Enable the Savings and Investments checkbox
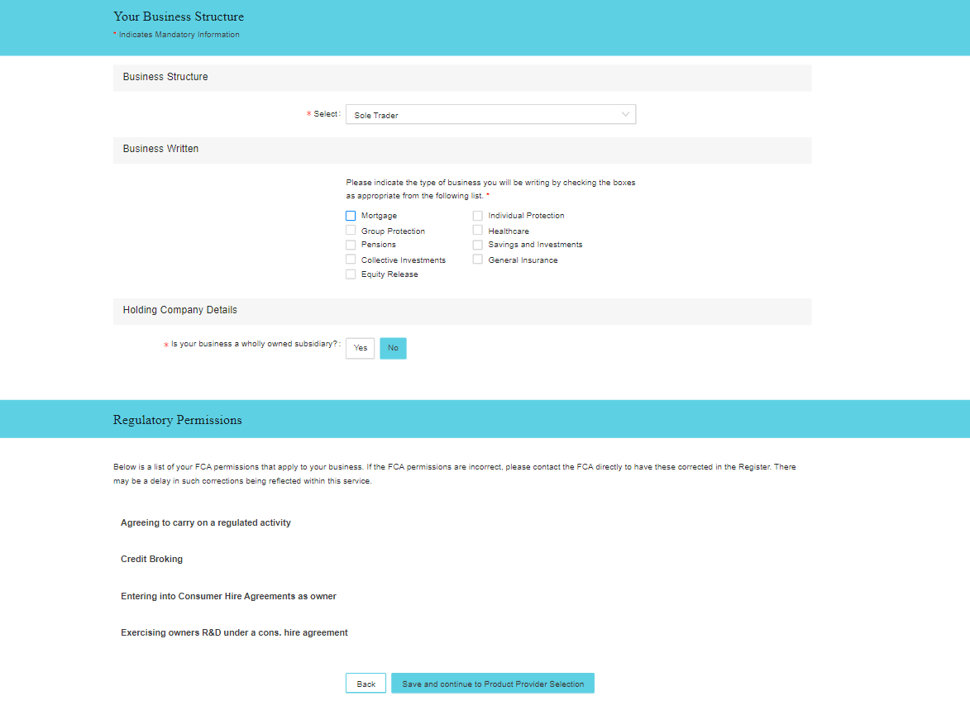This screenshot has width=970, height=720. coord(478,245)
